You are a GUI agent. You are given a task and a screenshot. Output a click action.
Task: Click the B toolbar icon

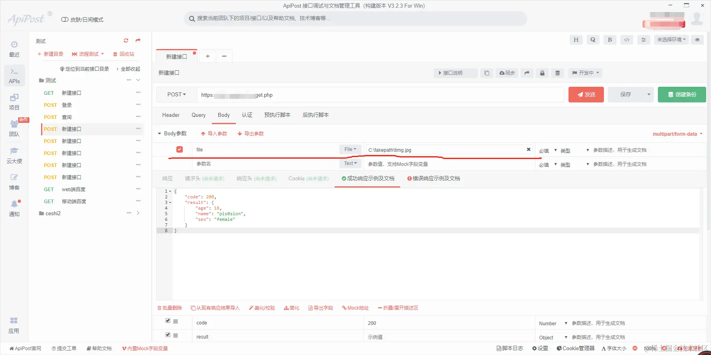click(x=610, y=40)
